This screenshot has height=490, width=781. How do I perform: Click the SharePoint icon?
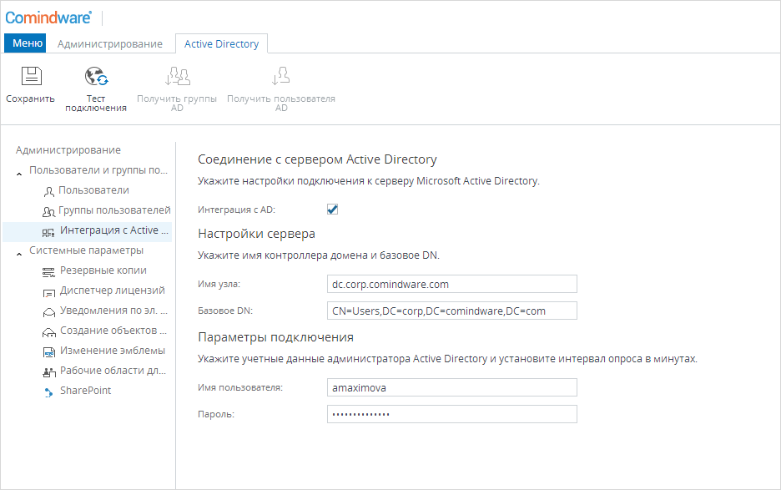coord(48,392)
